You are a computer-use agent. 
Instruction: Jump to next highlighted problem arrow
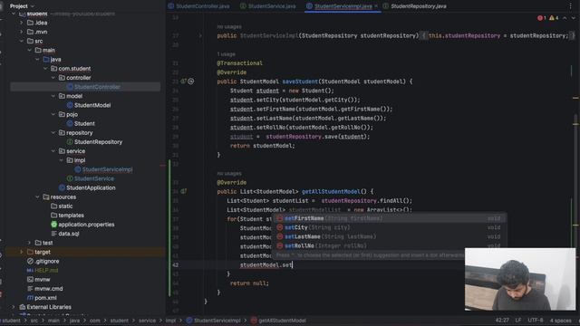click(574, 18)
